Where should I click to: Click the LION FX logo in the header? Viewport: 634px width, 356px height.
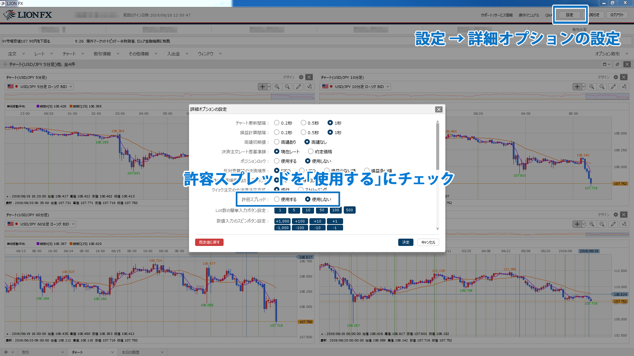coord(27,15)
